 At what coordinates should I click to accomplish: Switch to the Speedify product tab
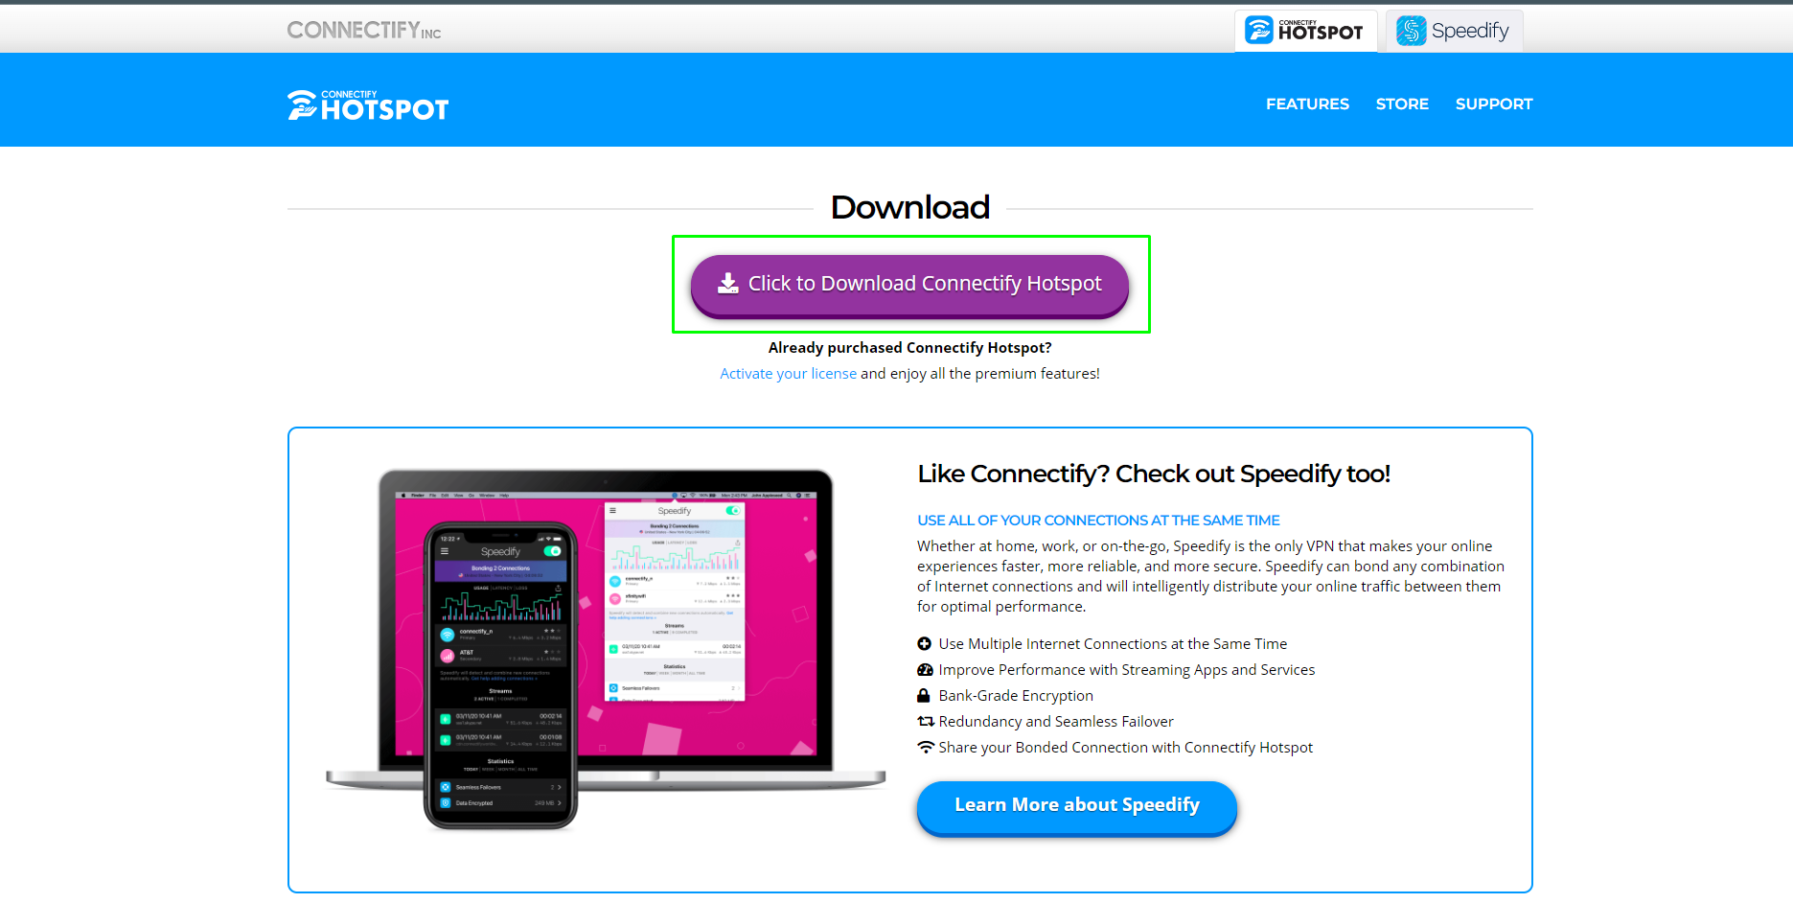point(1454,31)
